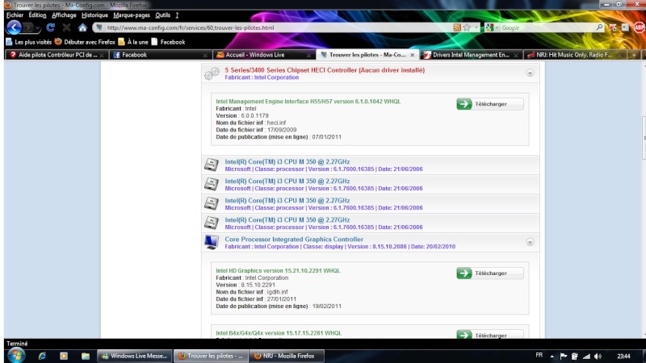646x363 pixels.
Task: Open the Affichage menu
Action: pos(64,15)
